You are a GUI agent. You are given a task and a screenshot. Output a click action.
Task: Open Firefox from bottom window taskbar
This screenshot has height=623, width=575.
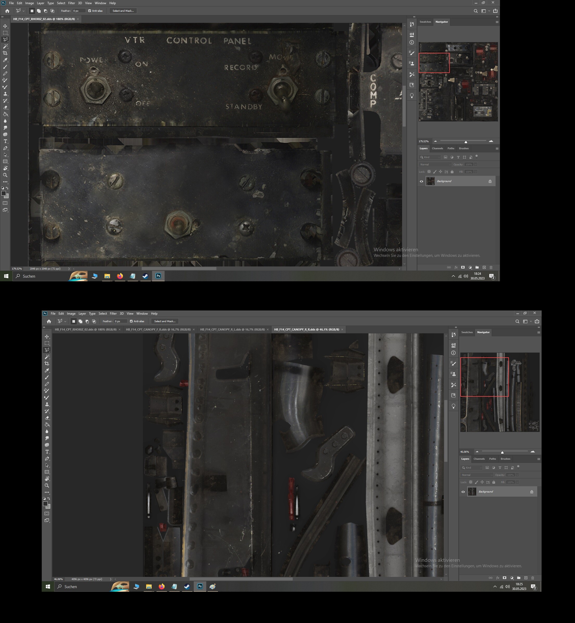tap(161, 587)
